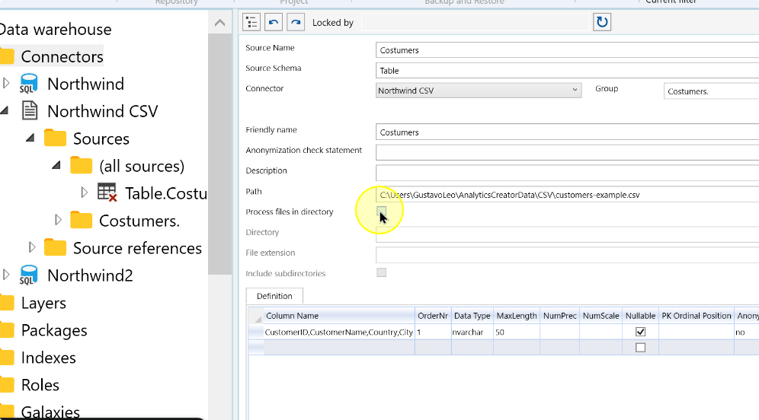This screenshot has height=420, width=759.
Task: Click the PK Ordinal Position header
Action: click(x=696, y=316)
